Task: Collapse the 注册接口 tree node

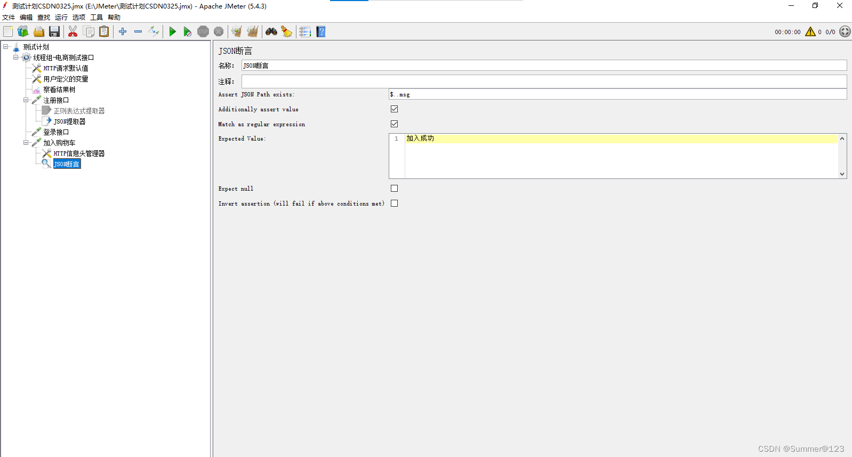Action: pyautogui.click(x=26, y=100)
